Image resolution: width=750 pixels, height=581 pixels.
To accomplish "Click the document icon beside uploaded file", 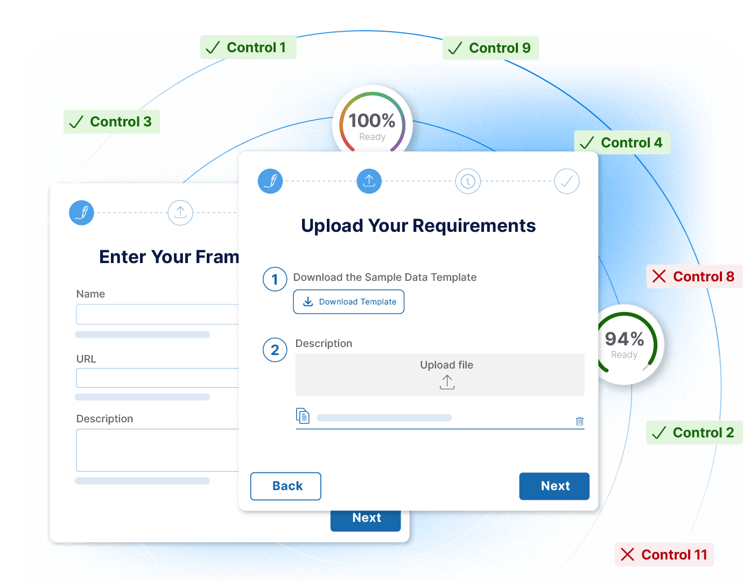I will point(303,416).
